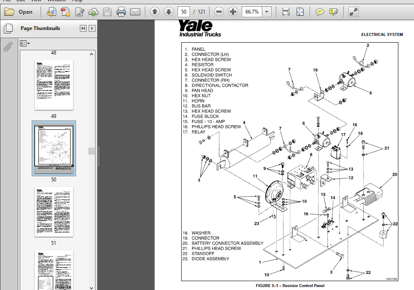Select the partially visible page 52 thumbnail
Viewport: 414px width, 290px height.
pos(54,270)
